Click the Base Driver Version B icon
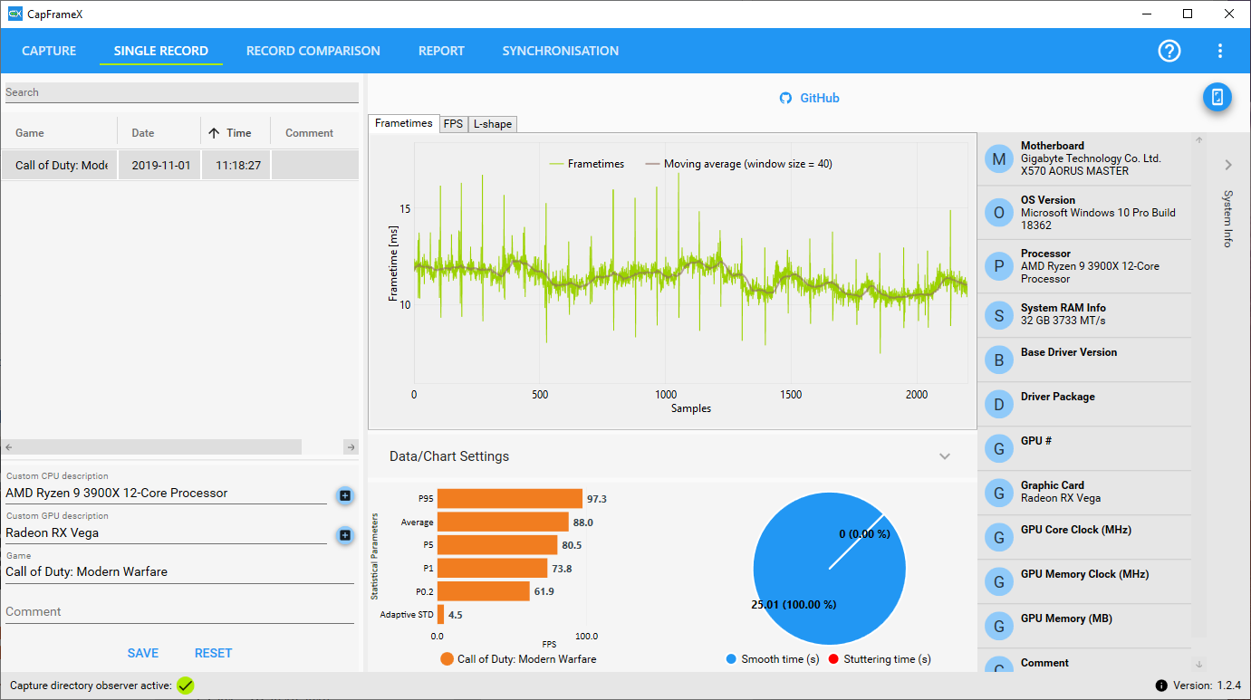1251x700 pixels. (x=999, y=360)
